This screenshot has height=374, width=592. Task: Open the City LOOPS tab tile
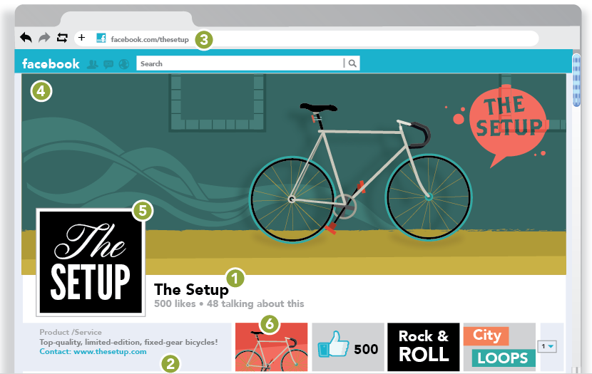[x=499, y=347]
